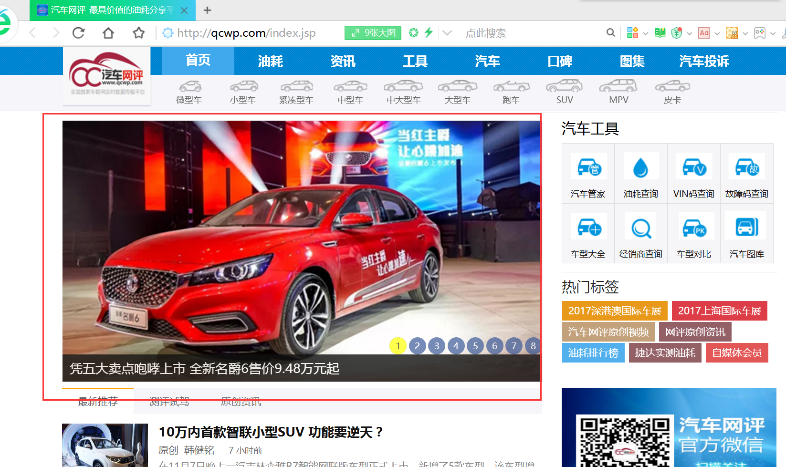Open the 油耗查询 tool icon
786x467 pixels.
(641, 167)
